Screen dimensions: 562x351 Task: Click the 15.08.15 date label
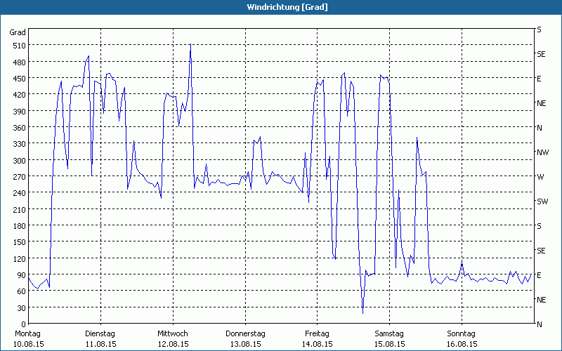(x=389, y=344)
